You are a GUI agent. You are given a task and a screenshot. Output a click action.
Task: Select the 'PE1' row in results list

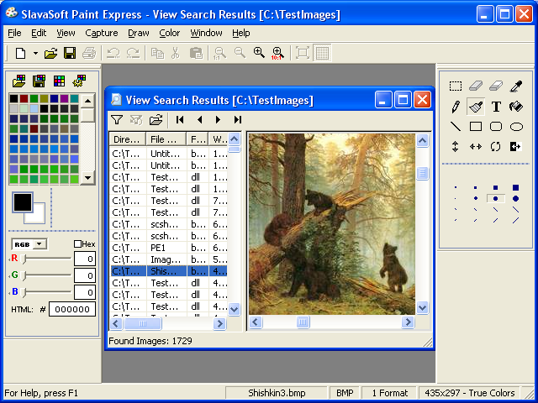(x=169, y=248)
